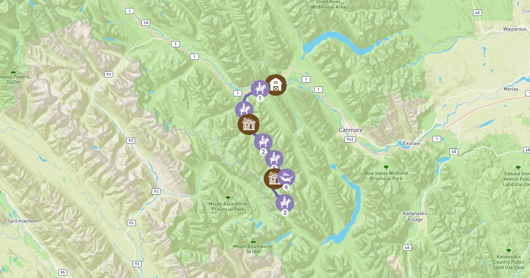Screen dimensions: 530x278
Task: Open the upper log cabin marker
Action: point(248,125)
